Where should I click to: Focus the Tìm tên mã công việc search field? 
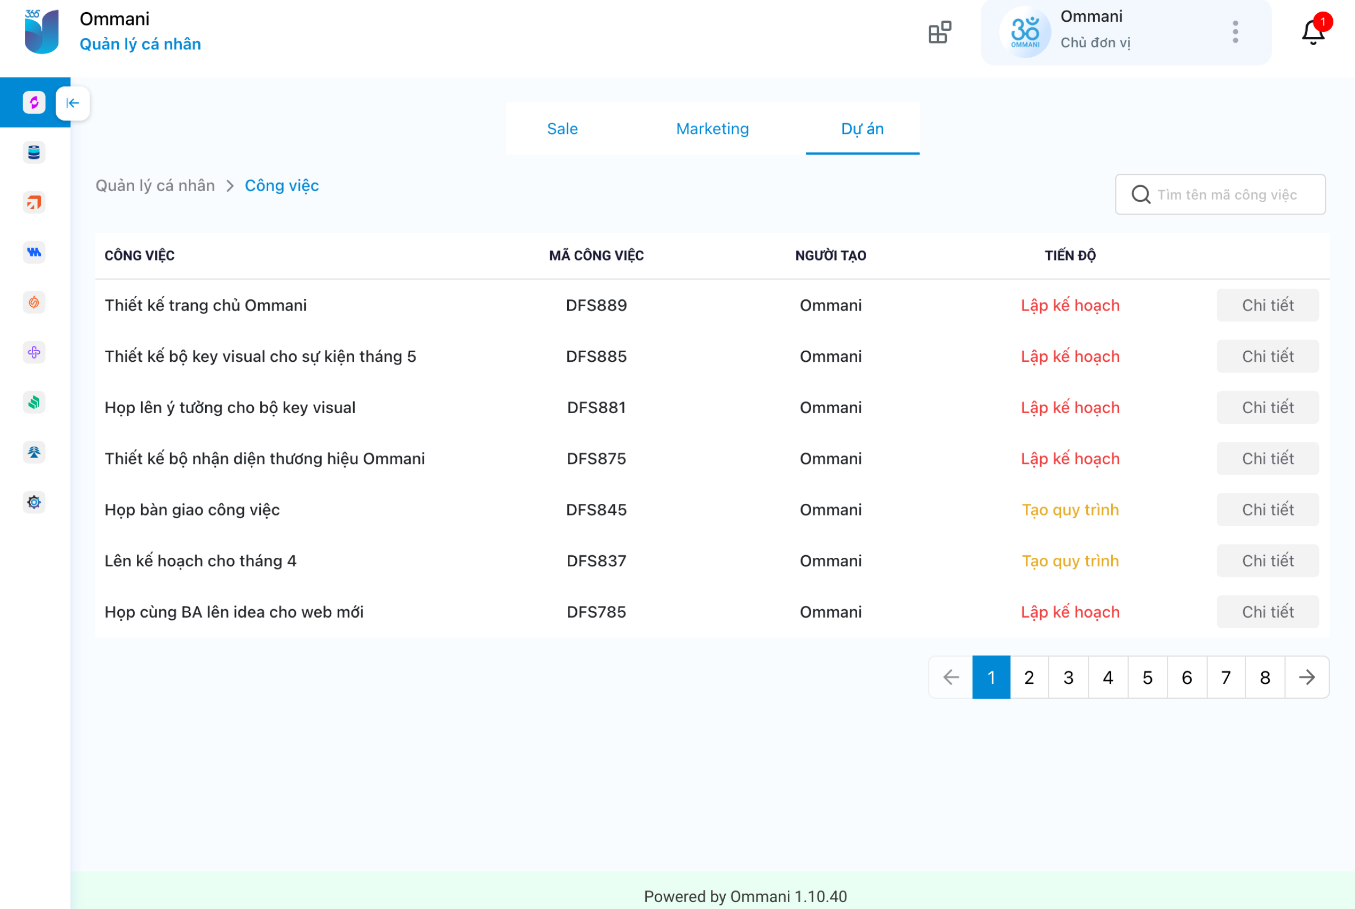pos(1227,195)
